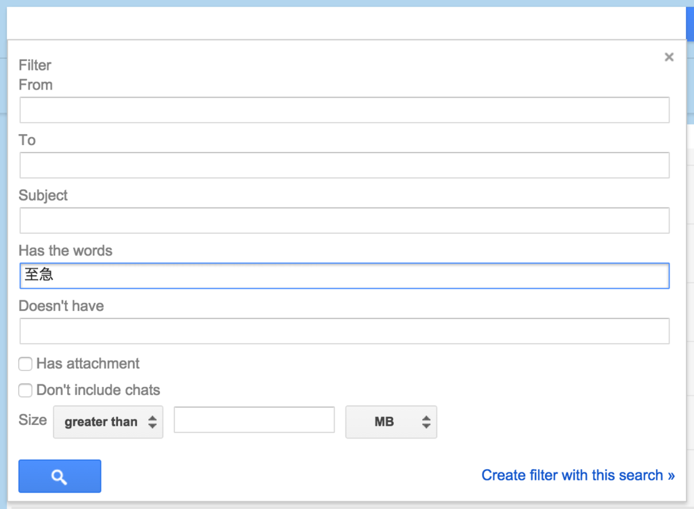
Task: Click the 'Has the words' label text
Action: point(66,251)
